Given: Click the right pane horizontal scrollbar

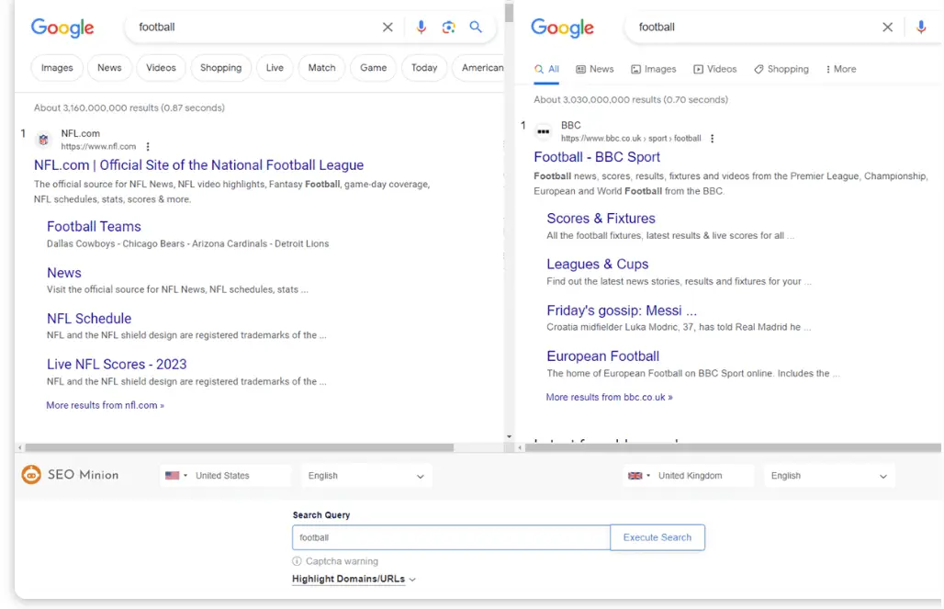Looking at the screenshot, I should point(733,447).
